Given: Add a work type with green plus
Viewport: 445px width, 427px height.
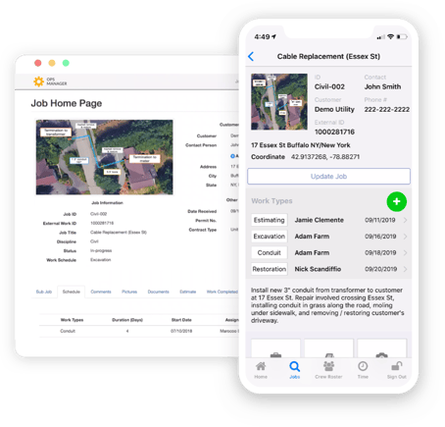Looking at the screenshot, I should [x=396, y=201].
